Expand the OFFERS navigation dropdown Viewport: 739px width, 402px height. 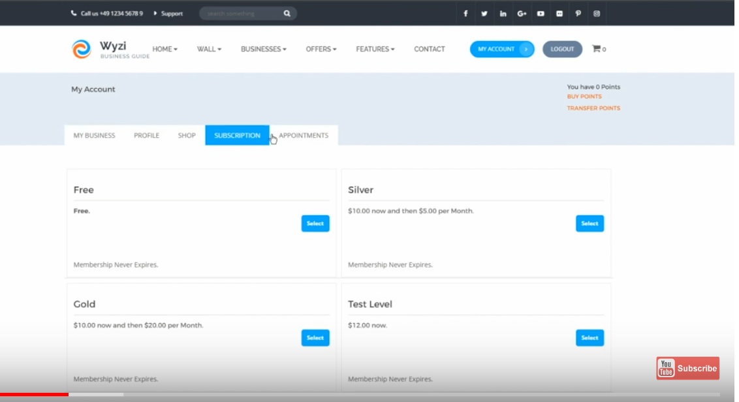tap(321, 49)
